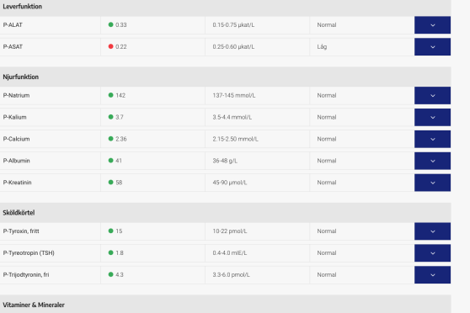Expand the P-Tyreotropin (TSH) row
This screenshot has width=470, height=313.
[x=432, y=253]
